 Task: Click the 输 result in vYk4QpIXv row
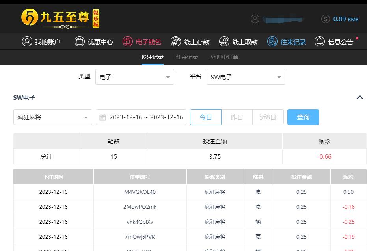tap(258, 222)
